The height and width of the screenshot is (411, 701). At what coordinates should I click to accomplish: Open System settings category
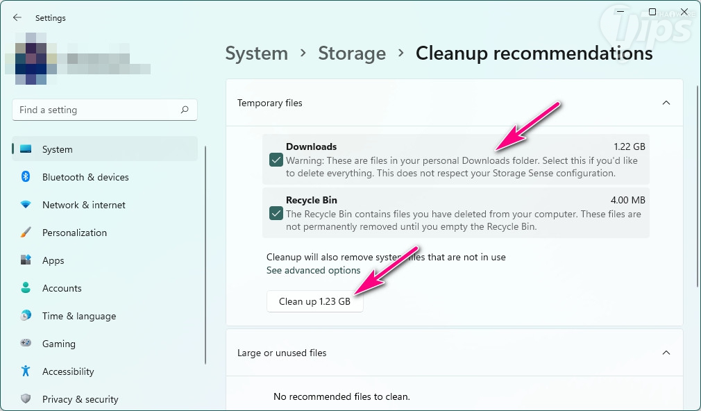105,149
